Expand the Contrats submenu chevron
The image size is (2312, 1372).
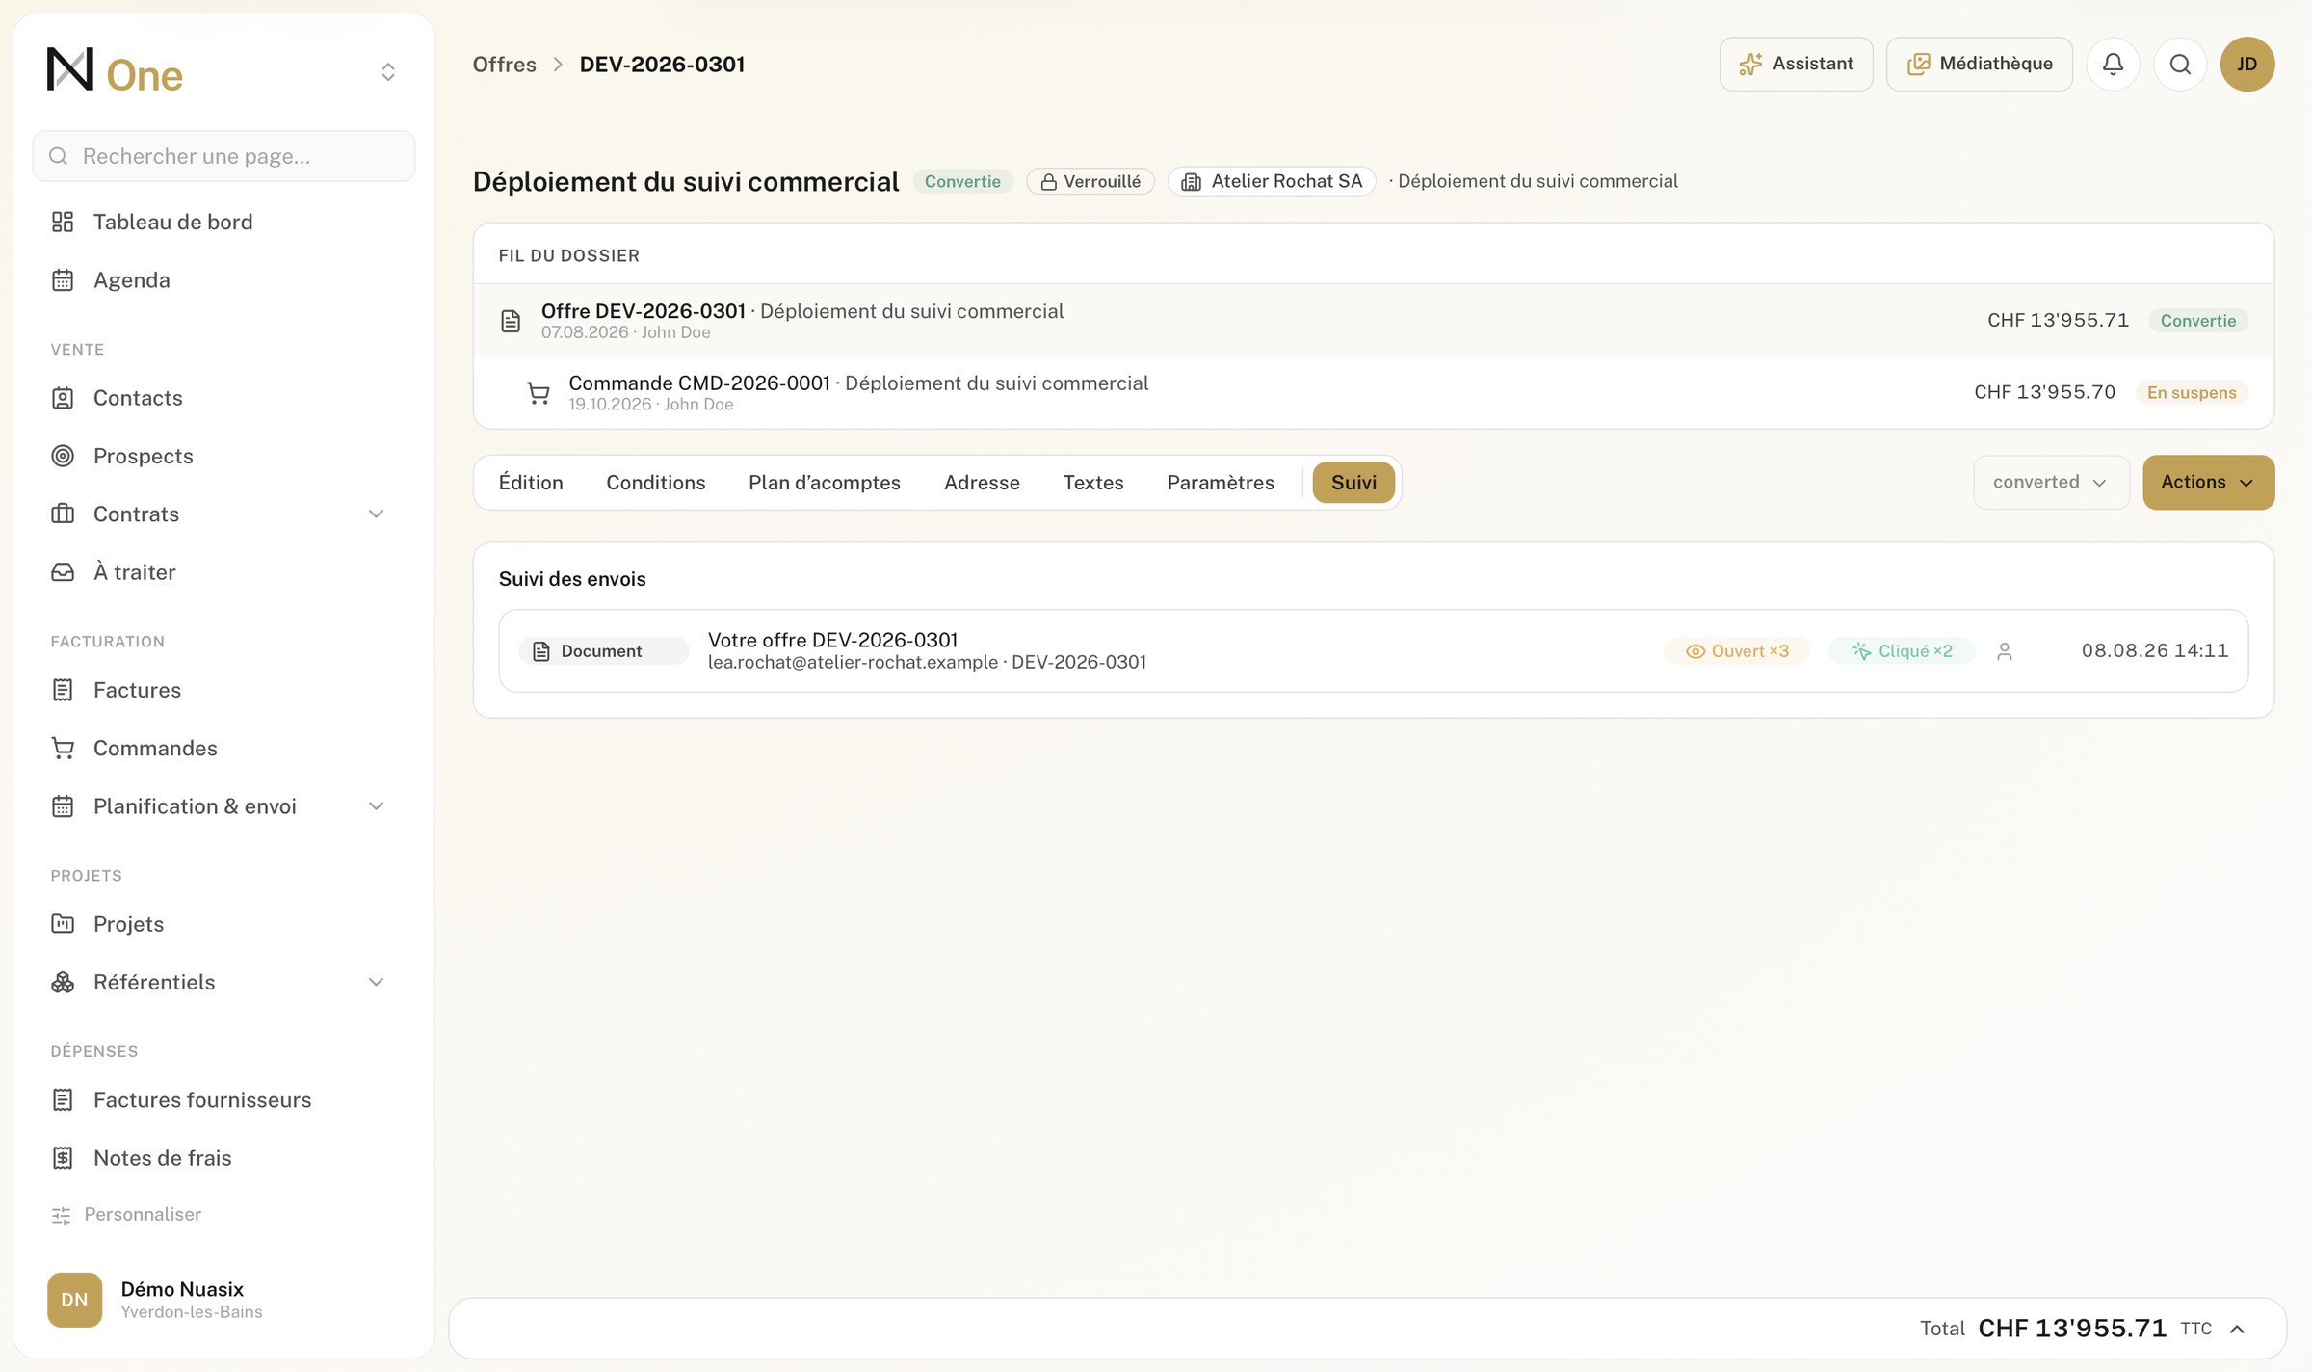(x=376, y=514)
